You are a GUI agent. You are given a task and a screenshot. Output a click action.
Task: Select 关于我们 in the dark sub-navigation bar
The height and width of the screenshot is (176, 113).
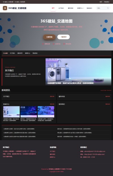coord(12,53)
